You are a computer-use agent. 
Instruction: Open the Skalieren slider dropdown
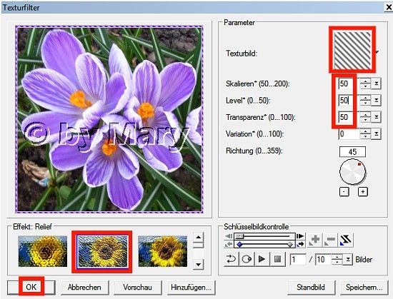(376, 83)
